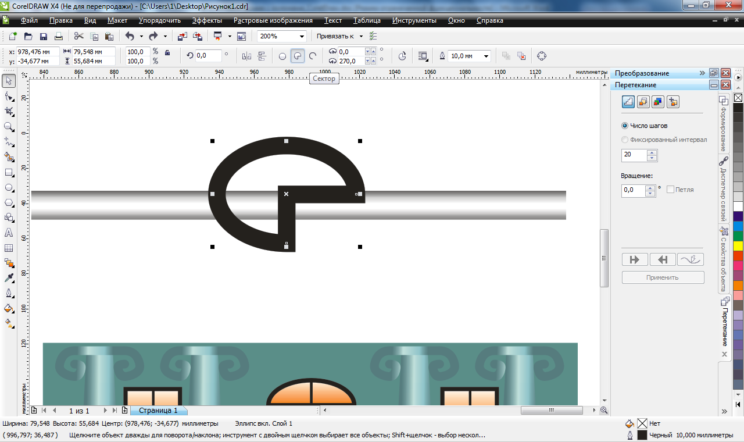Select the Rectangle tool
The width and height of the screenshot is (744, 442).
pos(9,173)
